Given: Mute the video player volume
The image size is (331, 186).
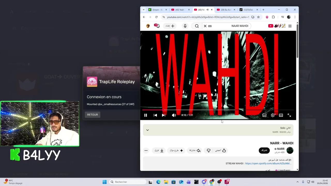Looking at the screenshot, I should [x=174, y=115].
